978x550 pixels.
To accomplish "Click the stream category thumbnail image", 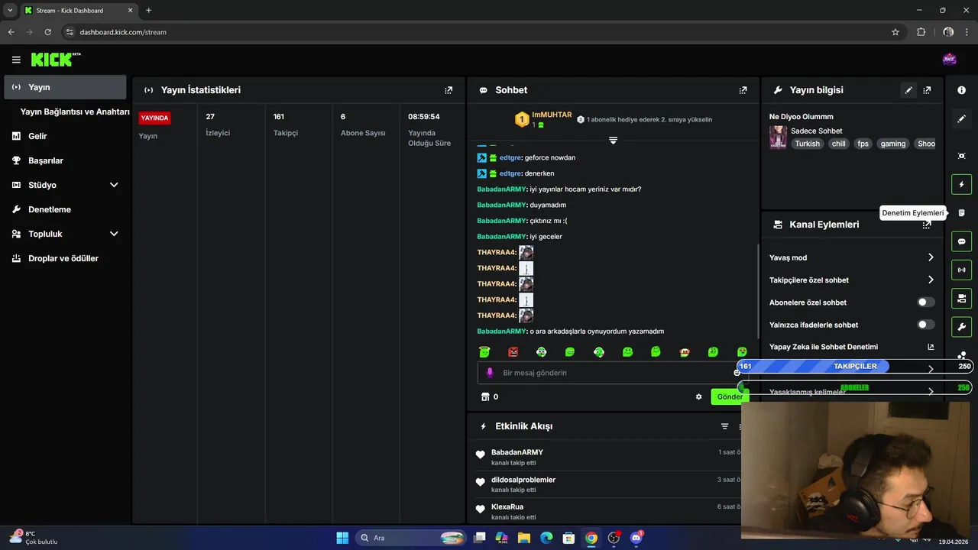I will point(778,137).
